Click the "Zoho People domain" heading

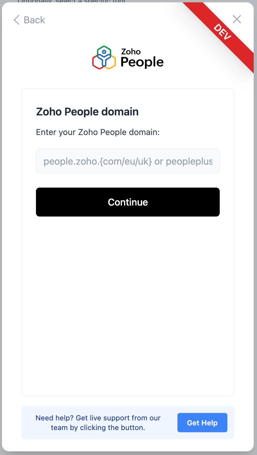pyautogui.click(x=87, y=112)
